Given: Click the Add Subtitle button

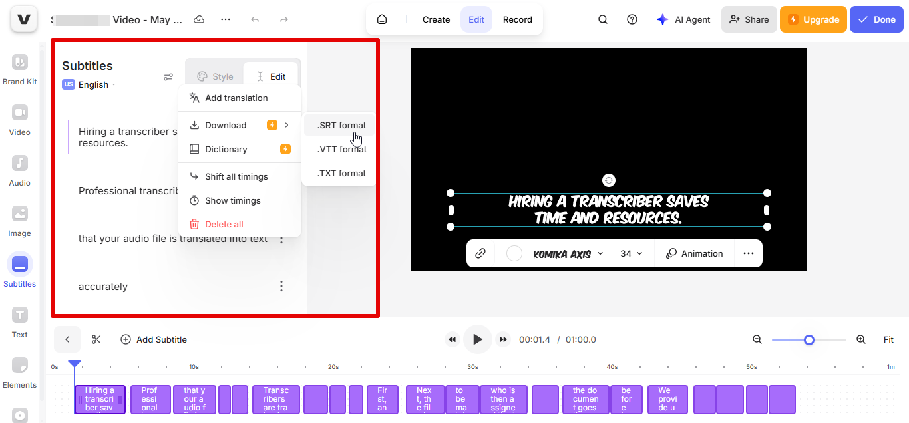Looking at the screenshot, I should pos(154,339).
